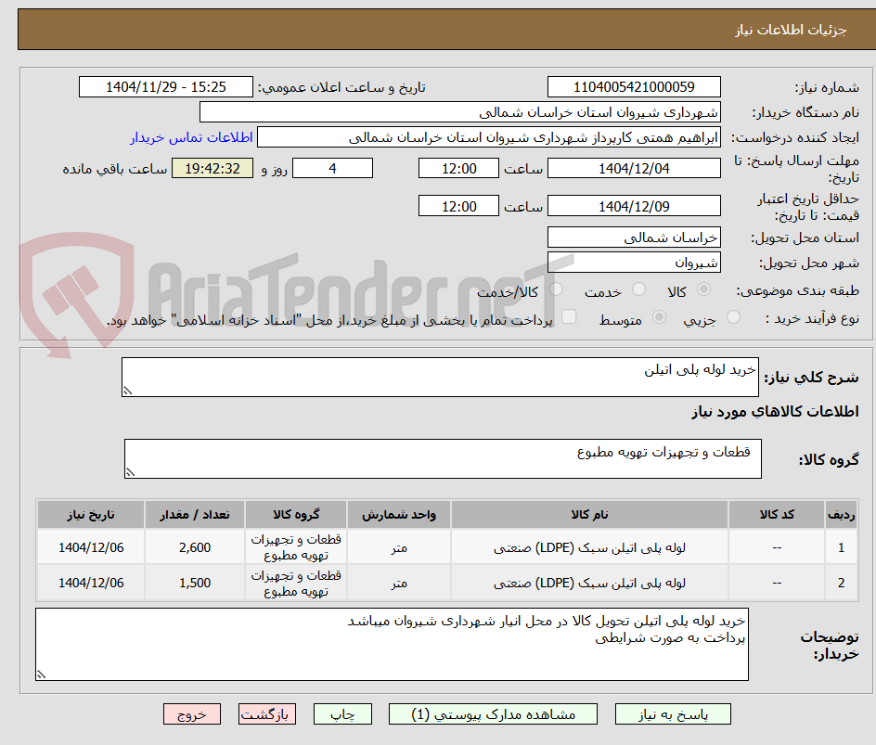Screen dimensions: 876x745
Task: Click product name in row 1
Action: (x=589, y=548)
